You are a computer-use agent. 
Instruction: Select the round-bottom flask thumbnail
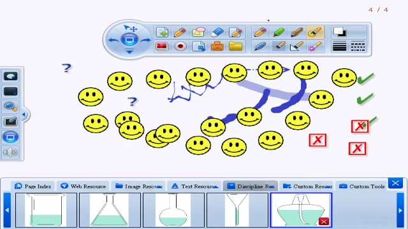coord(173,210)
